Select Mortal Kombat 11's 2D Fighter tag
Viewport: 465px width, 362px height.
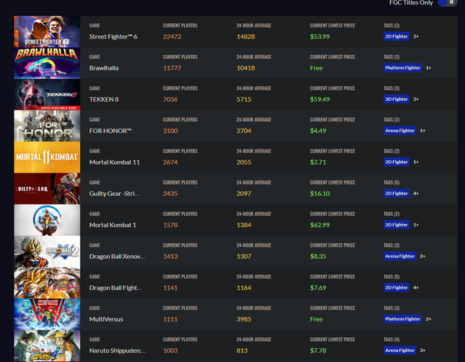397,162
